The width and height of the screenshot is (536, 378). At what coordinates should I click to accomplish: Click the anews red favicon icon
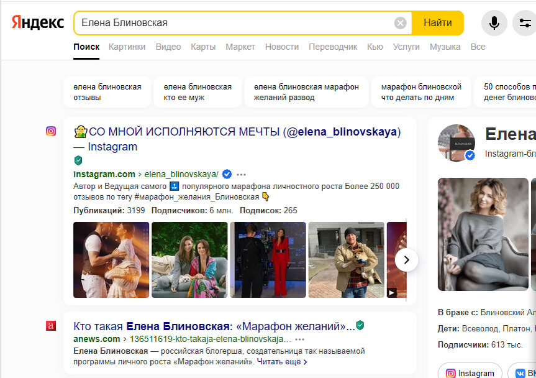[51, 325]
